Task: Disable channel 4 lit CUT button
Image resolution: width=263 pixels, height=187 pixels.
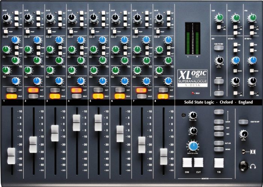Action: coord(77,90)
